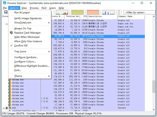Toggle the Confirm Kill option
Image resolution: width=157 pixels, height=117 pixels.
point(30,45)
